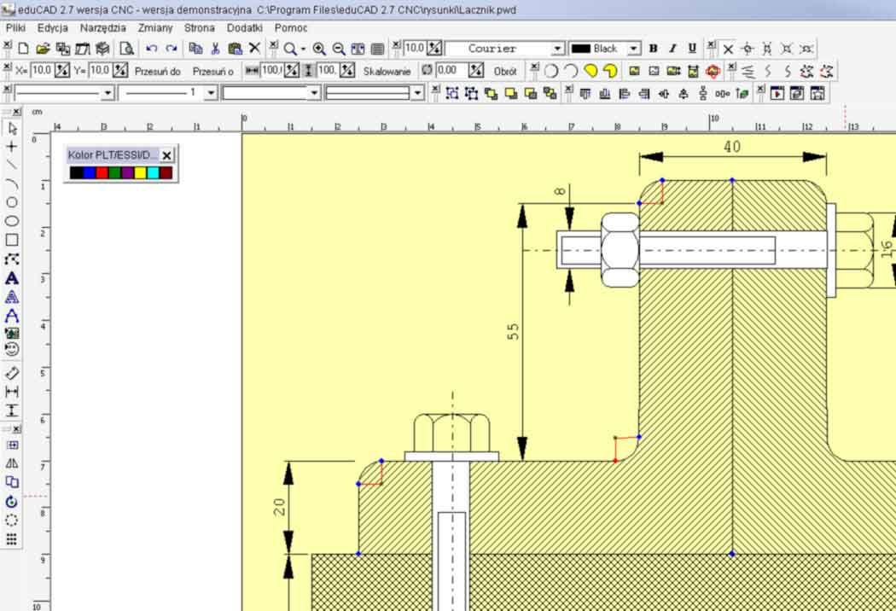The image size is (896, 611).
Task: Select the smiley symbol tool
Action: [x=11, y=349]
